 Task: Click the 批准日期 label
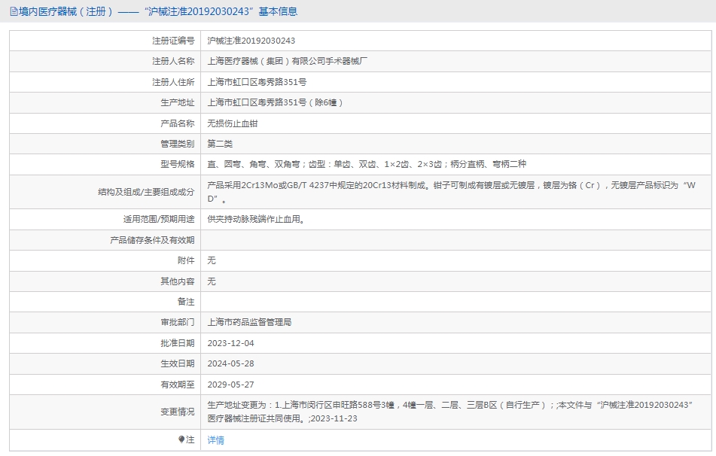pyautogui.click(x=178, y=343)
